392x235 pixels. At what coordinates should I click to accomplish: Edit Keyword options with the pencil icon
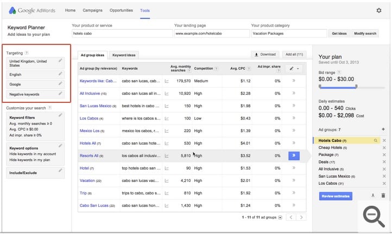tap(60, 146)
